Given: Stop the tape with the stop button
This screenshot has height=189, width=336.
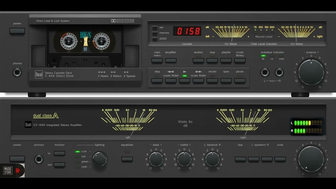Looking at the screenshot, I should (157, 81).
